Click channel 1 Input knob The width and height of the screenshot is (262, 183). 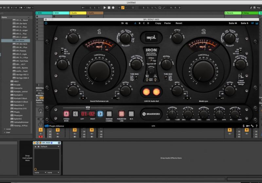click(73, 91)
